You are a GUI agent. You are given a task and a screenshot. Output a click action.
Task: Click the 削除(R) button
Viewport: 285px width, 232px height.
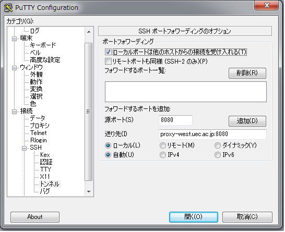247,73
